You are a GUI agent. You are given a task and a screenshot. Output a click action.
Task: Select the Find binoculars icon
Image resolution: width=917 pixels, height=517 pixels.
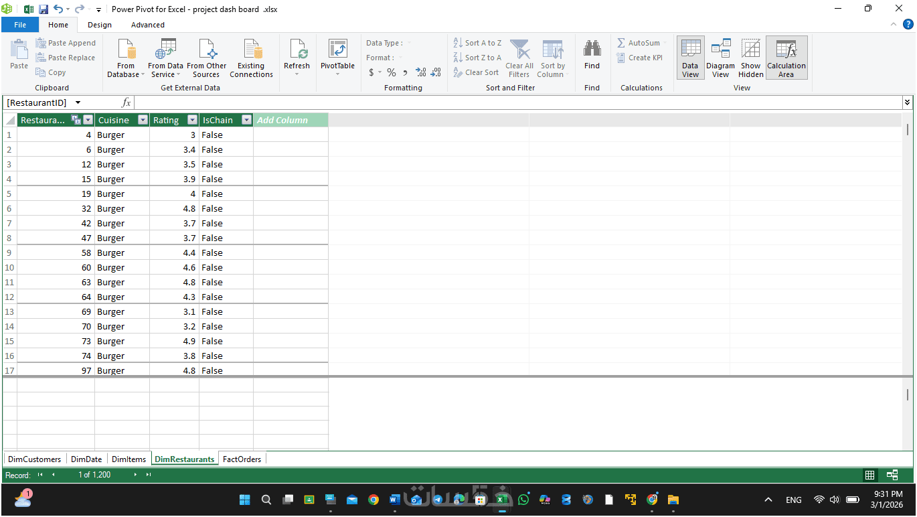[x=592, y=49]
